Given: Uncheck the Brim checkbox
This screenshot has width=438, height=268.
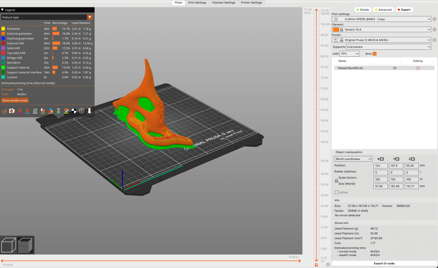Looking at the screenshot, I should (375, 54).
